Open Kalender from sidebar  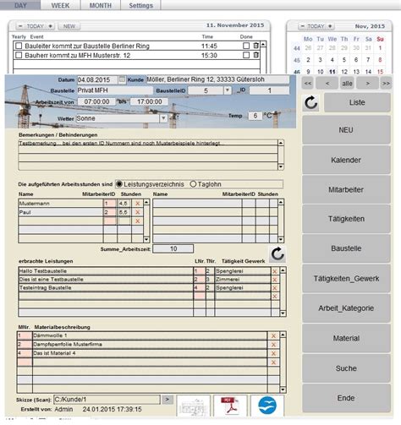tap(346, 160)
